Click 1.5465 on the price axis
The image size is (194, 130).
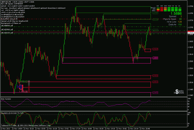point(191,95)
